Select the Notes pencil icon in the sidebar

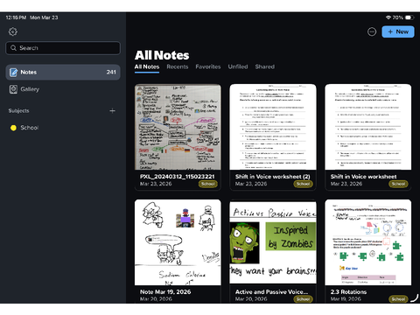tap(13, 72)
